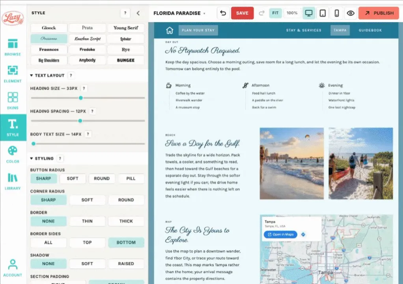The height and width of the screenshot is (284, 403).
Task: Open Stay & Services nav item
Action: 304,30
